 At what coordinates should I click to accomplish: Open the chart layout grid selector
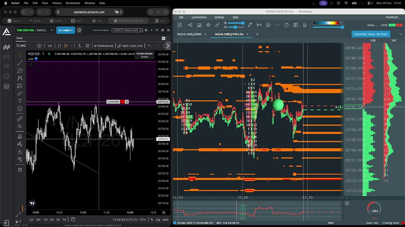[x=87, y=46]
